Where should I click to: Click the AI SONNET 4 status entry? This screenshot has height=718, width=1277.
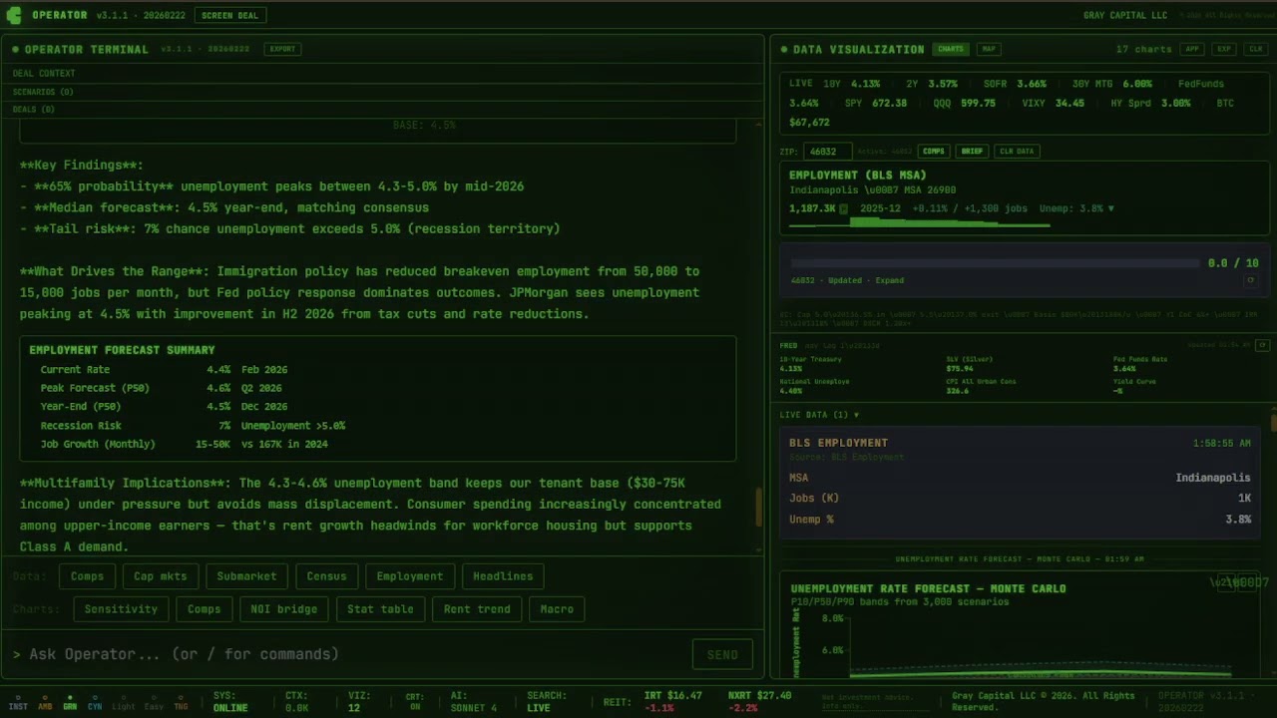[x=473, y=702]
